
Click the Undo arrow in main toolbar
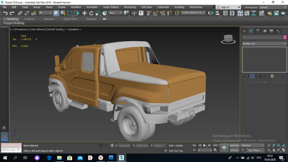[x=5, y=13]
